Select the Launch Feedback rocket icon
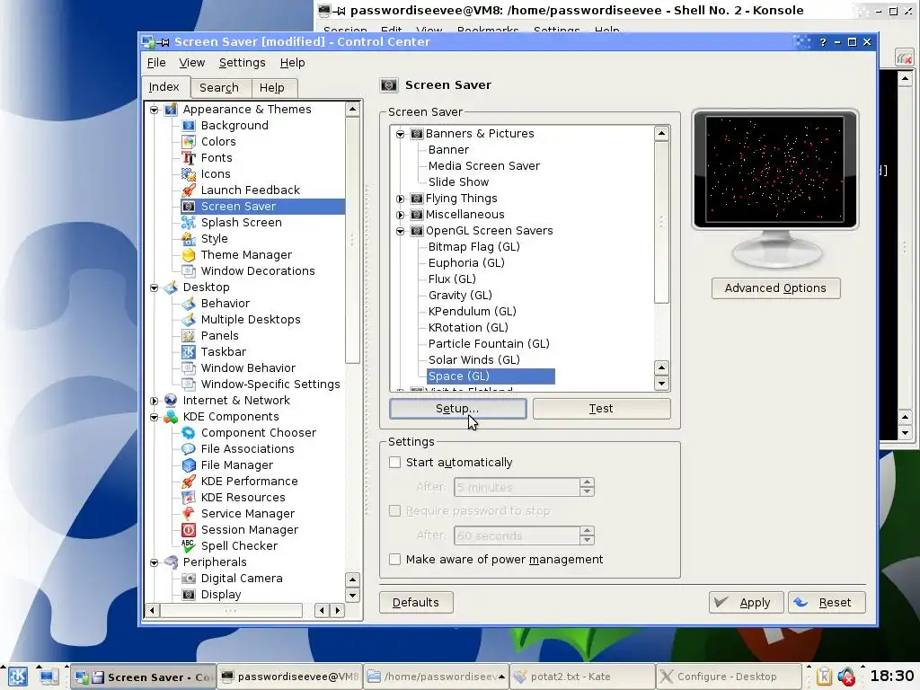Screen dimensions: 920x690 189,190
